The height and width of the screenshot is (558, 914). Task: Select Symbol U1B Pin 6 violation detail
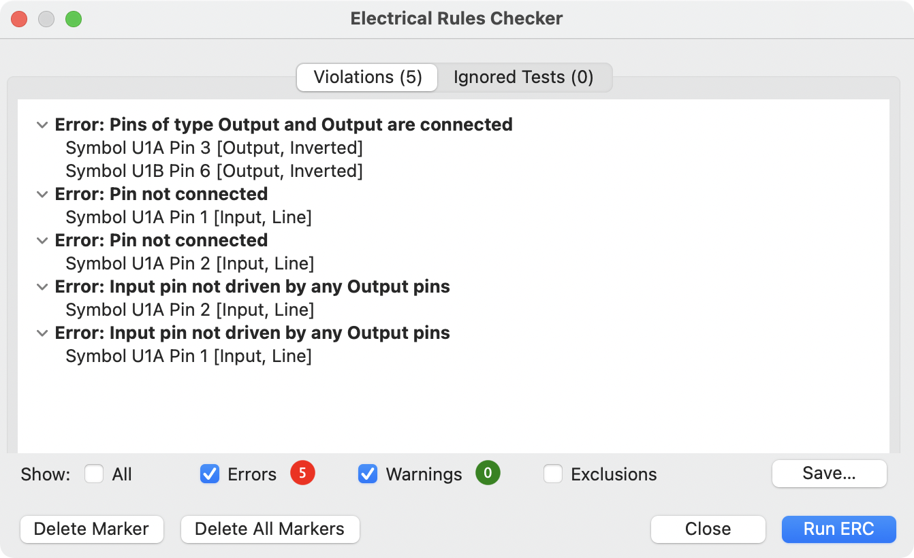214,171
